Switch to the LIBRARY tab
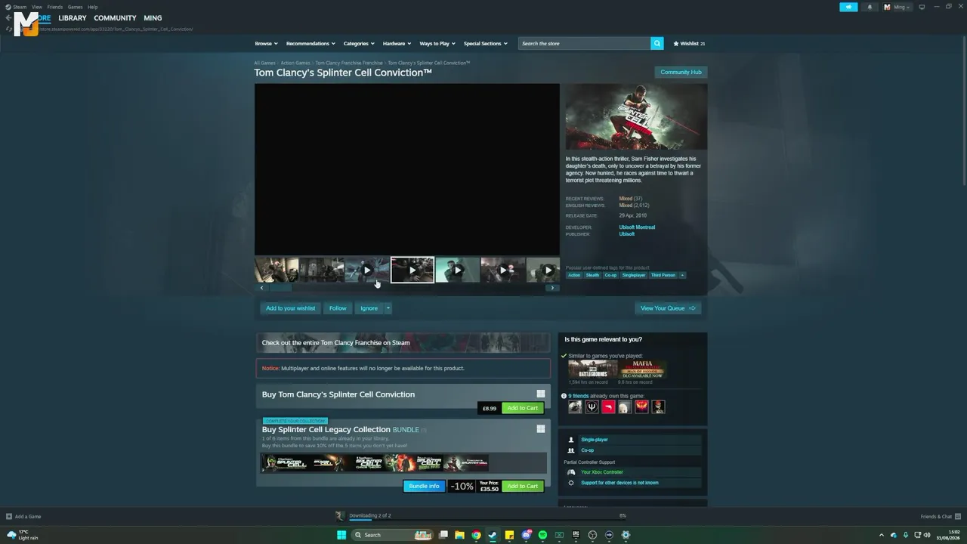Screen dimensions: 967x544 click(x=73, y=18)
